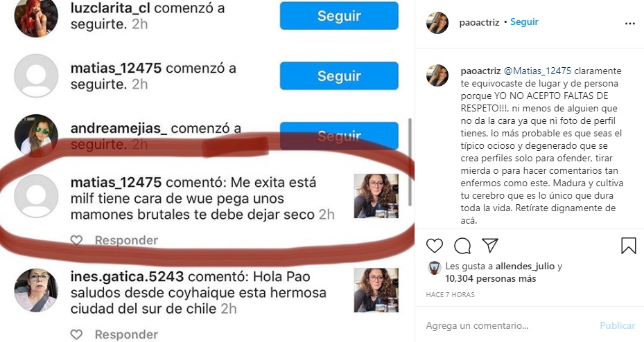Like the paoactriz post with heart icon
Screen dimensions: 644x342
coord(435,246)
